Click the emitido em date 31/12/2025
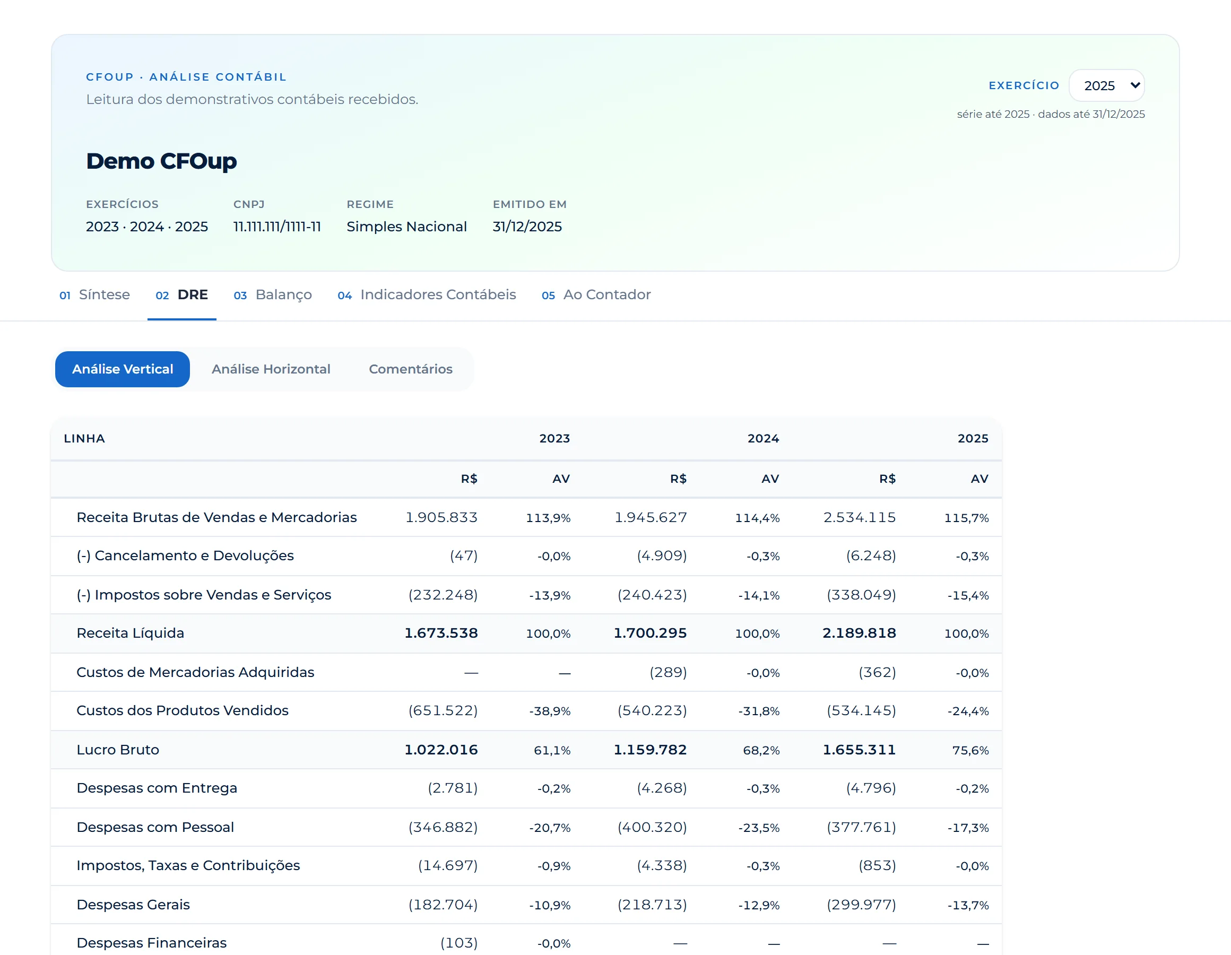 click(x=527, y=227)
